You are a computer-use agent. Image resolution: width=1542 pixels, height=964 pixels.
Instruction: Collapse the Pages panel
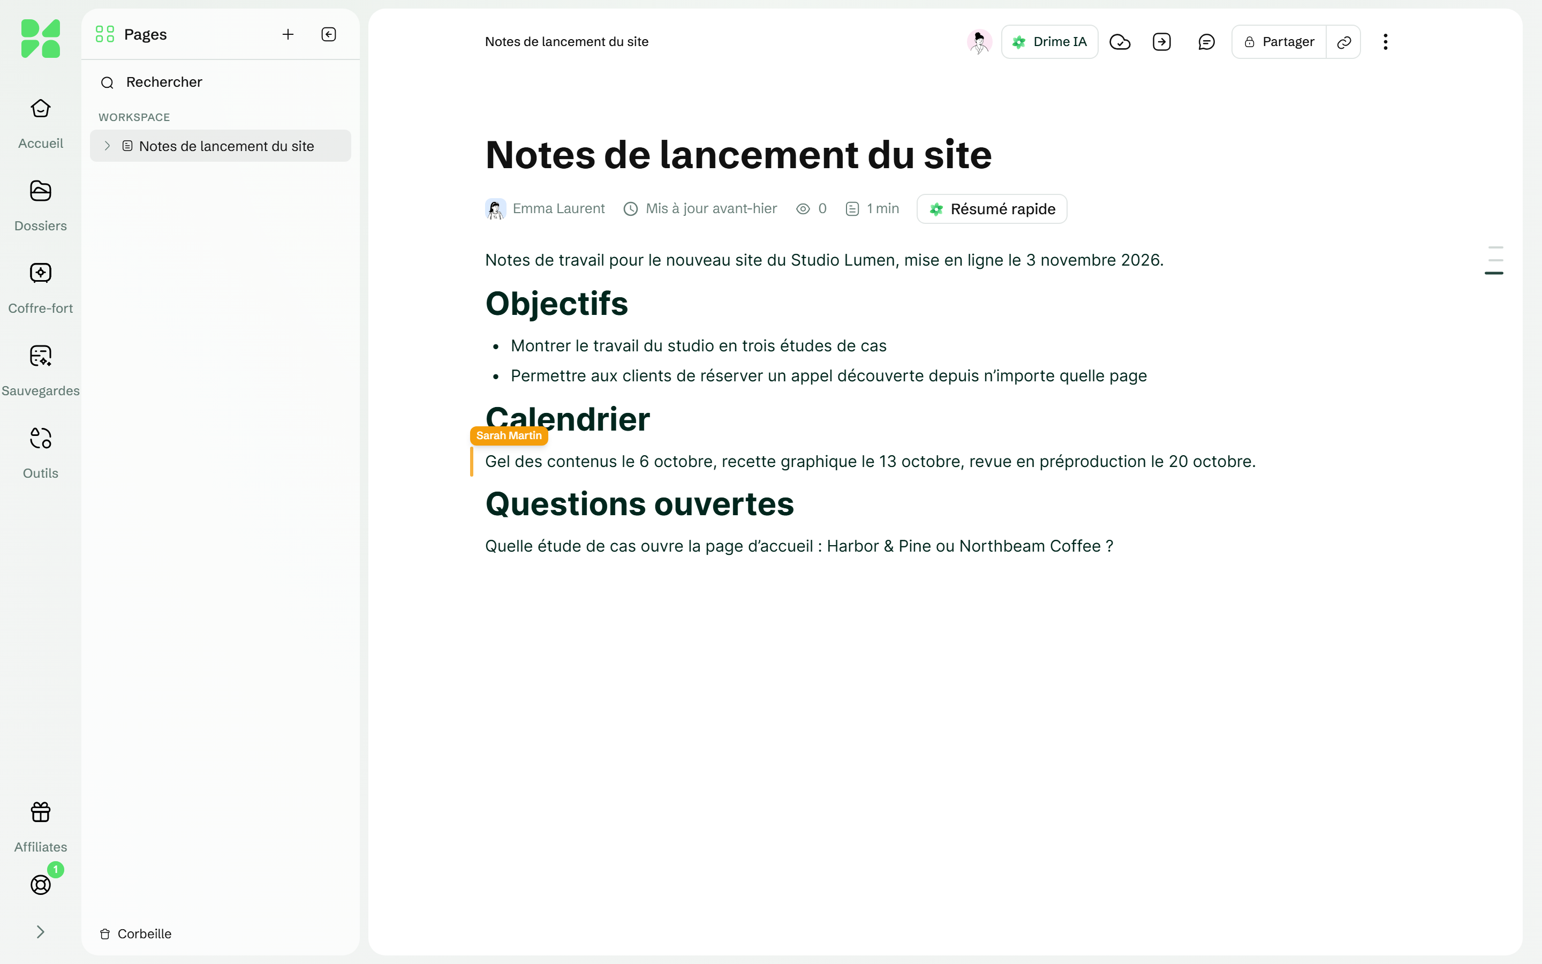[x=329, y=34]
